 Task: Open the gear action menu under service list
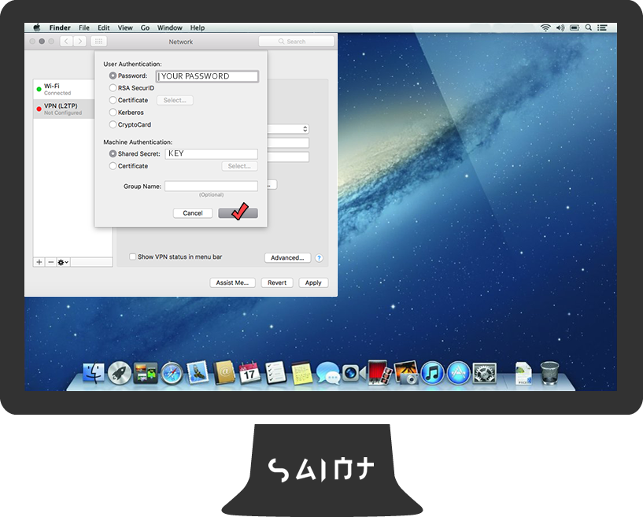[63, 262]
